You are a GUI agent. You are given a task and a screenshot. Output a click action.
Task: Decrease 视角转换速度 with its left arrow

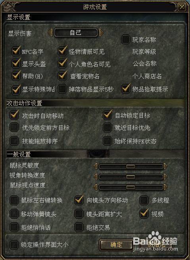point(96,177)
